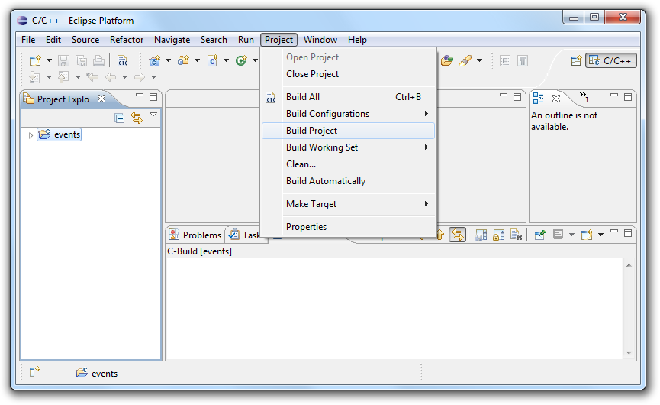Click the Previous Annotation toolbar icon
This screenshot has width=660, height=405.
[x=63, y=77]
